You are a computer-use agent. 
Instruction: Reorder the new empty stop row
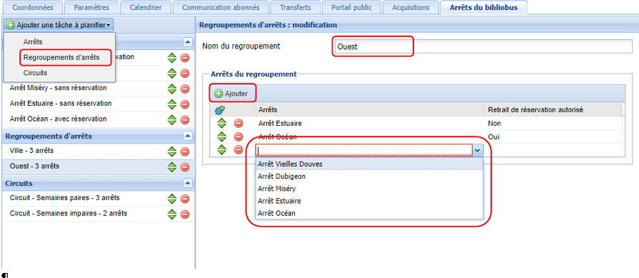(x=222, y=149)
